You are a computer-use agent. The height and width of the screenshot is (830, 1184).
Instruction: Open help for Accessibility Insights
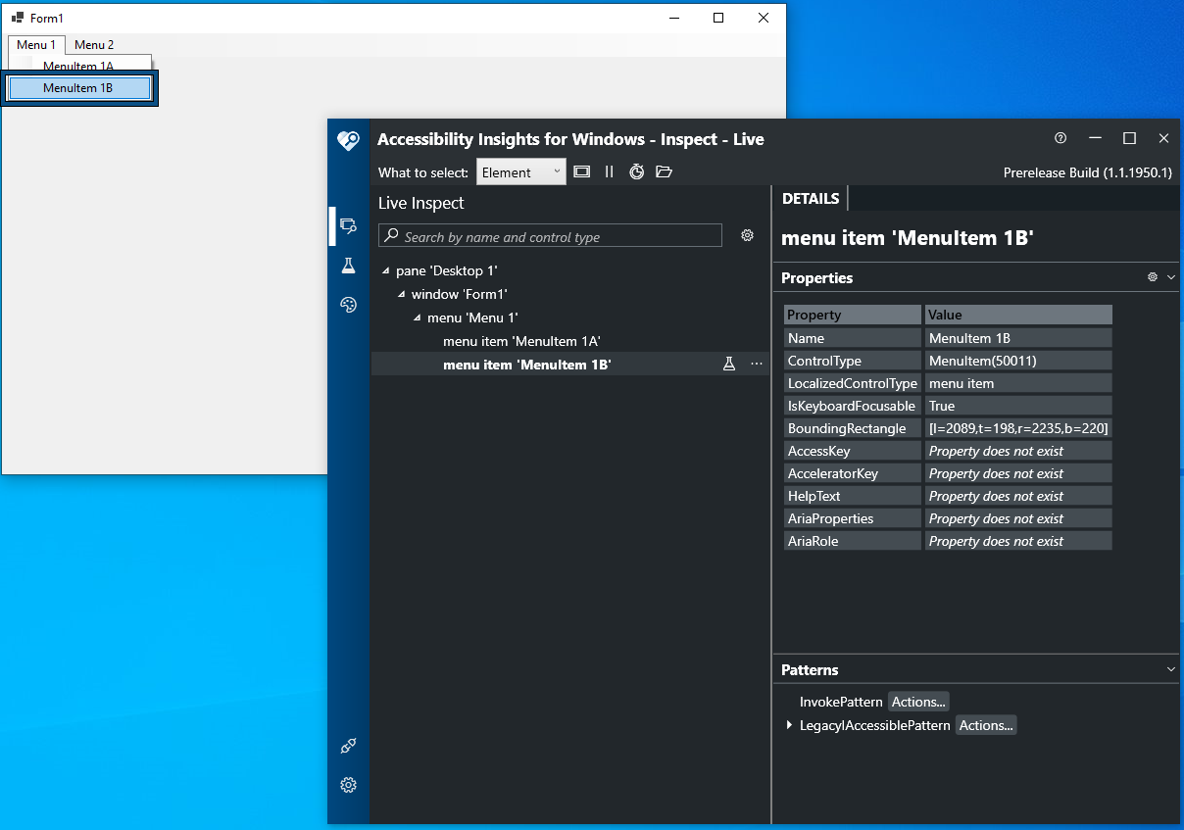point(1060,138)
